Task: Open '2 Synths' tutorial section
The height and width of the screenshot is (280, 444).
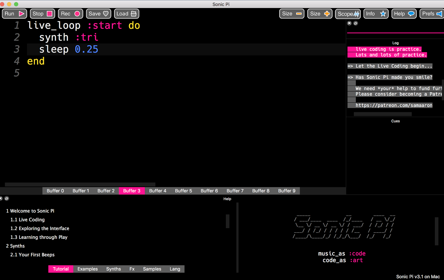Action: coord(15,246)
